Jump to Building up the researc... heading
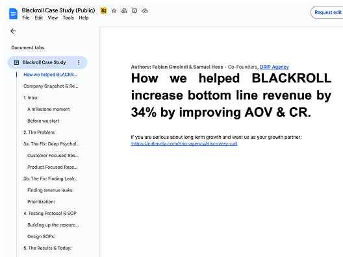Screen dimensions: 343x257 53,225
